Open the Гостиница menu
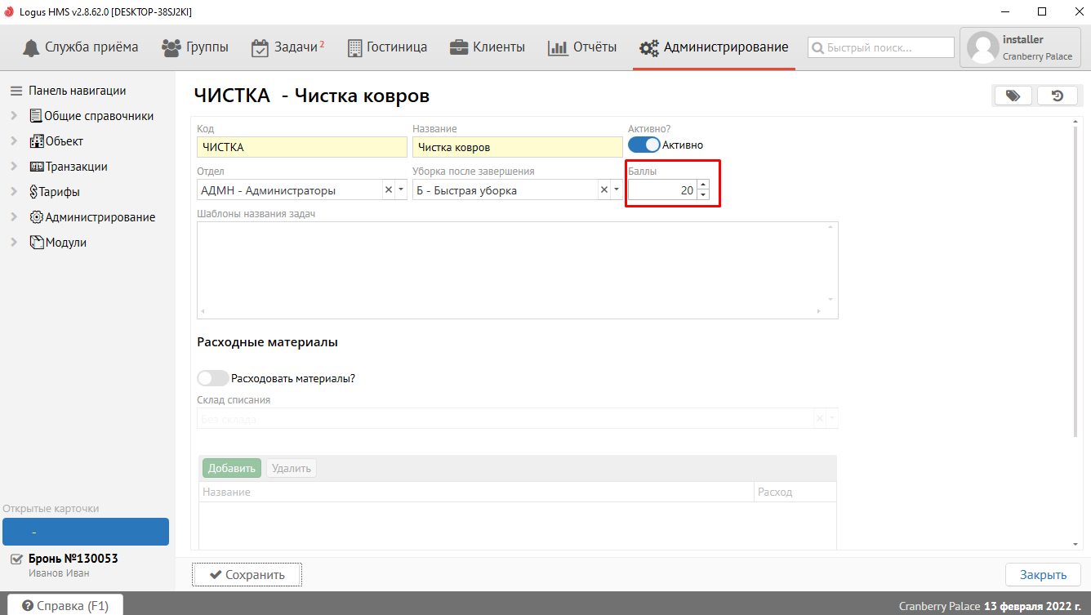The height and width of the screenshot is (615, 1091). (x=387, y=47)
